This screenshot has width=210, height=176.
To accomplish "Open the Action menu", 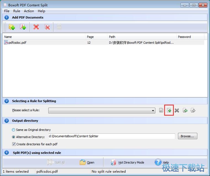I will tap(29, 11).
